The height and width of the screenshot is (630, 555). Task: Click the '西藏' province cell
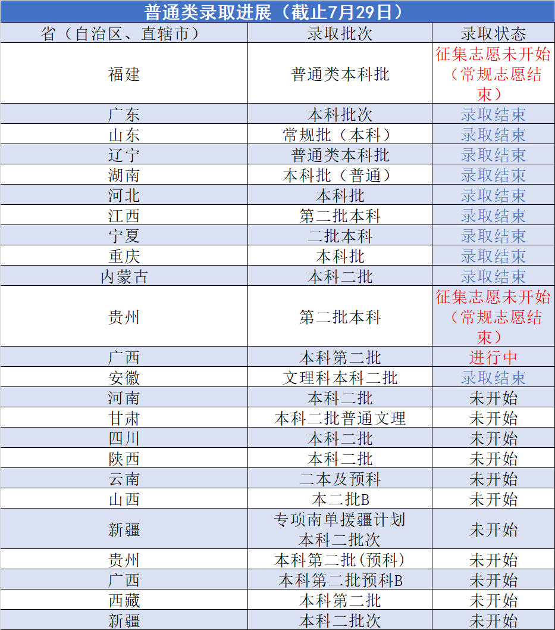point(124,600)
